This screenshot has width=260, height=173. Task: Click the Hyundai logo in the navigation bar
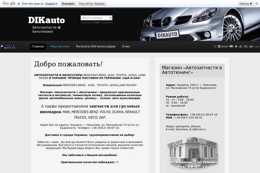coord(251,47)
